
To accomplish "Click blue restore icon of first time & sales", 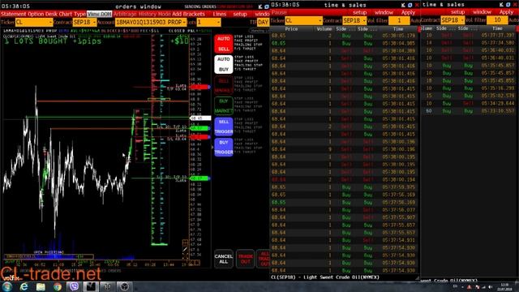I will tap(410, 5).
